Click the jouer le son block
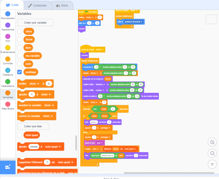219x179 pixels. pos(90,143)
